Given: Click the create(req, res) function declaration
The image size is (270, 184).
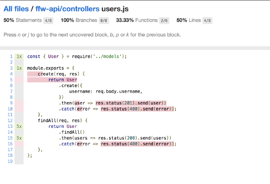Looking at the screenshot, I should (61, 74).
